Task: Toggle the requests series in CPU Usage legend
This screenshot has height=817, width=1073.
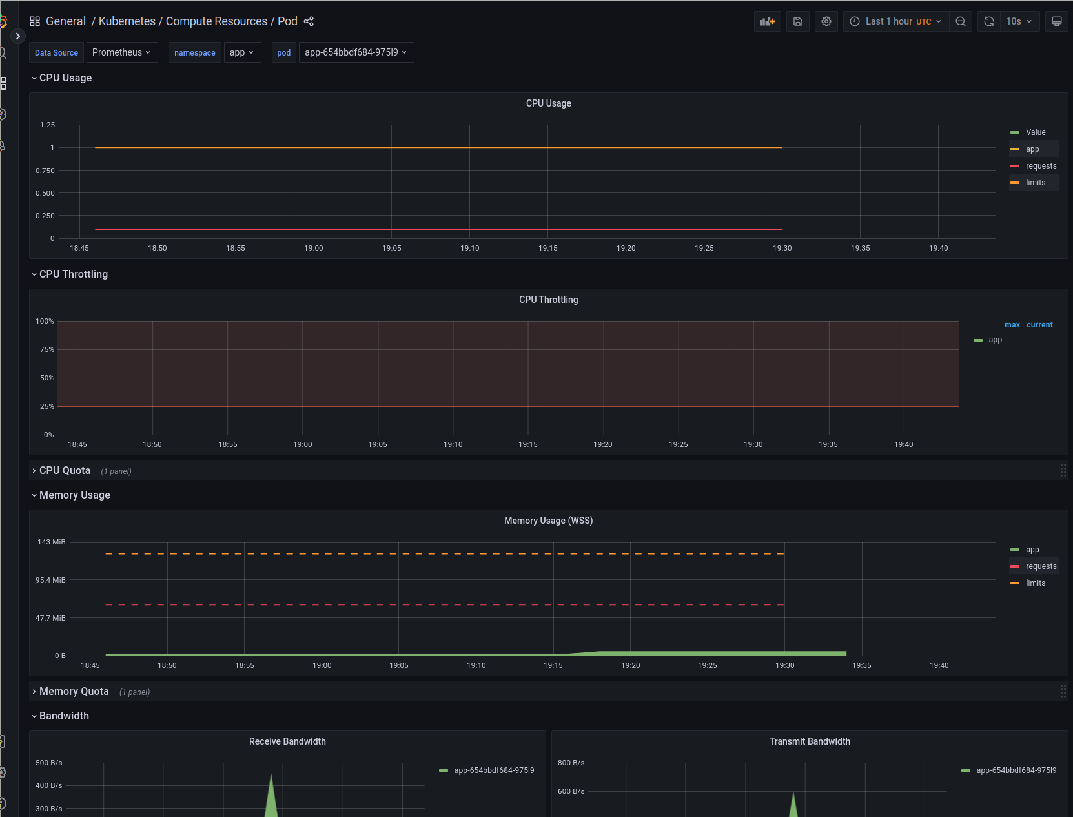Action: pos(1041,166)
